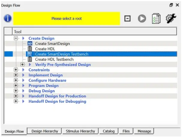Image resolution: width=182 pixels, height=137 pixels.
Task: Click the green Run play button
Action: pyautogui.click(x=142, y=19)
